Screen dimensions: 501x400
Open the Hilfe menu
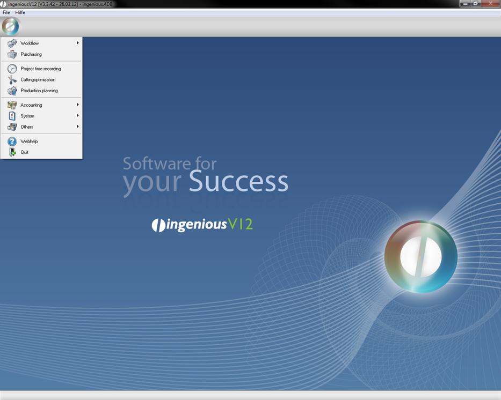pyautogui.click(x=20, y=12)
